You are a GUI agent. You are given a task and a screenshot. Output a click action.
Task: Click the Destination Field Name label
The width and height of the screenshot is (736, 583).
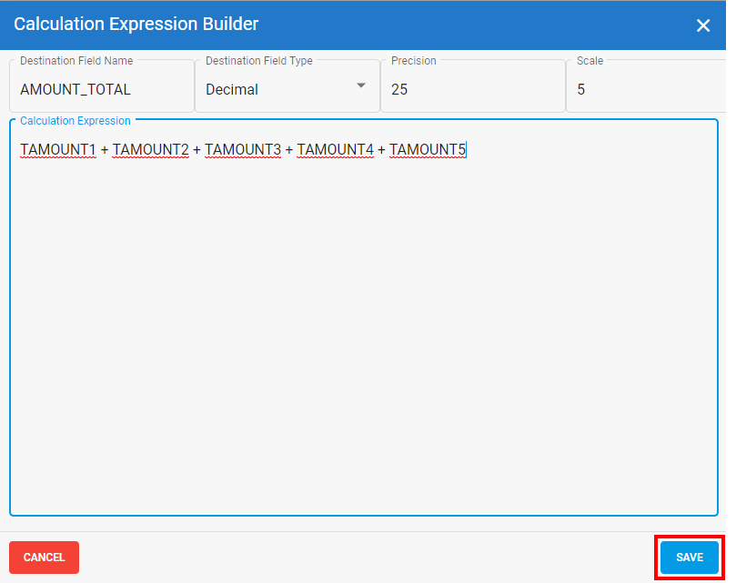[76, 61]
